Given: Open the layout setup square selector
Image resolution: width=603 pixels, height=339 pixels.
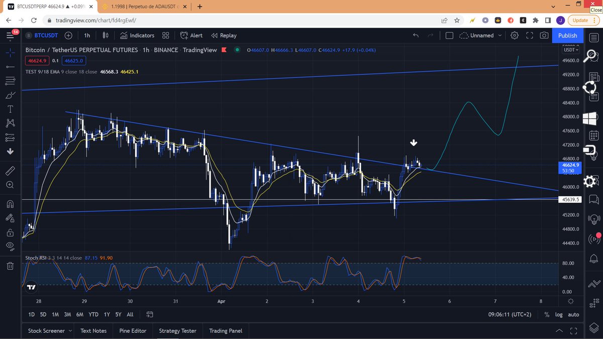Looking at the screenshot, I should (449, 35).
